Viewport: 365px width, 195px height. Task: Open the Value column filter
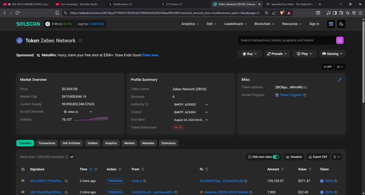point(310,169)
